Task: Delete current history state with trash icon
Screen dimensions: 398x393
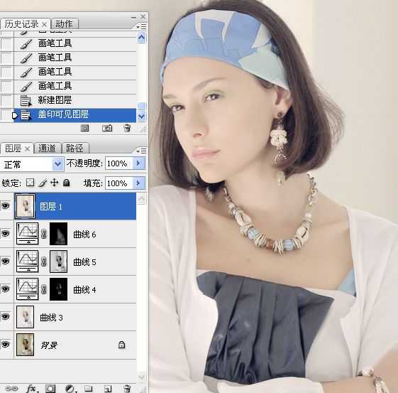Action: point(127,128)
